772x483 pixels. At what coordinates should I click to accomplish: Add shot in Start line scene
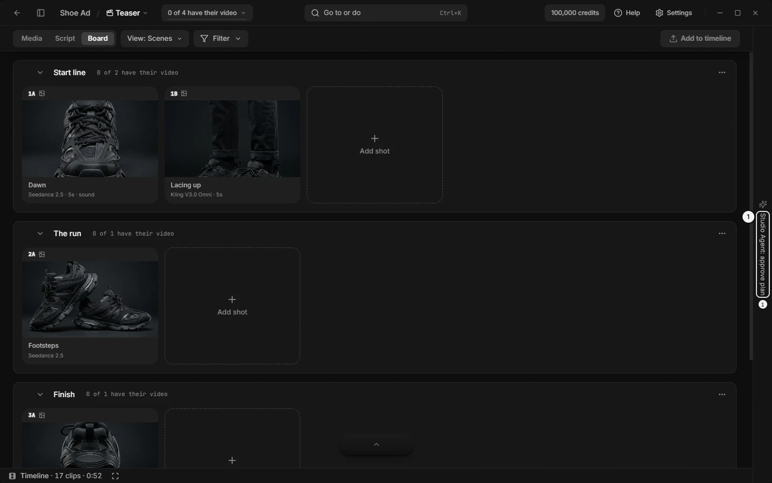(375, 145)
